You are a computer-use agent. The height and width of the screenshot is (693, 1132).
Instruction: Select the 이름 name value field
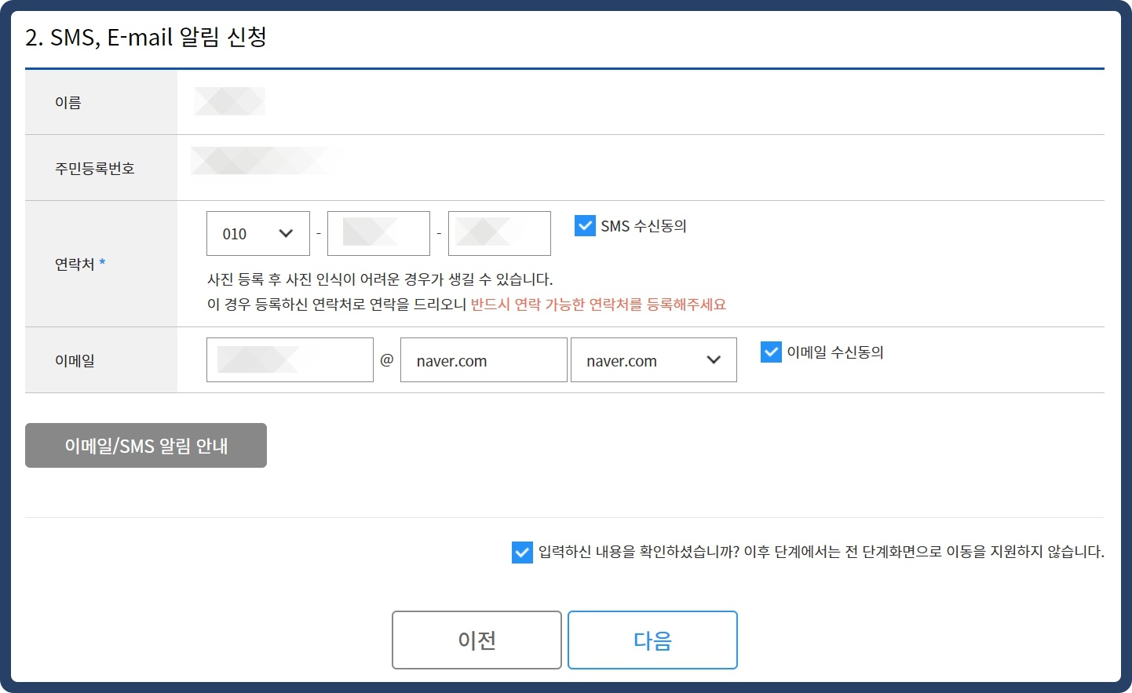click(x=229, y=101)
